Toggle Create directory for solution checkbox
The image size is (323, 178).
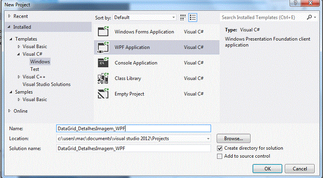219,148
